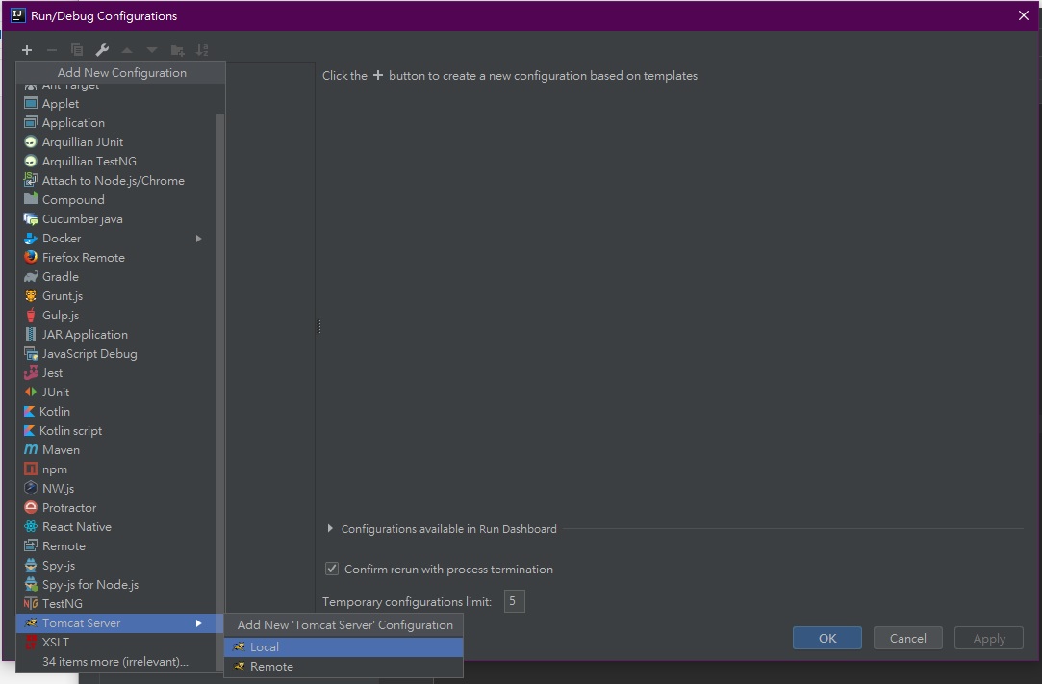Select Remote in the main configuration list
The width and height of the screenshot is (1042, 684).
pyautogui.click(x=116, y=545)
